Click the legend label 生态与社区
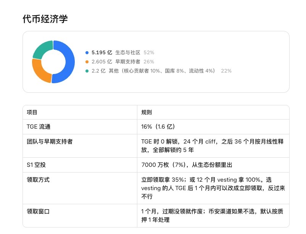Viewport: 306px width, 234px height. [128, 53]
